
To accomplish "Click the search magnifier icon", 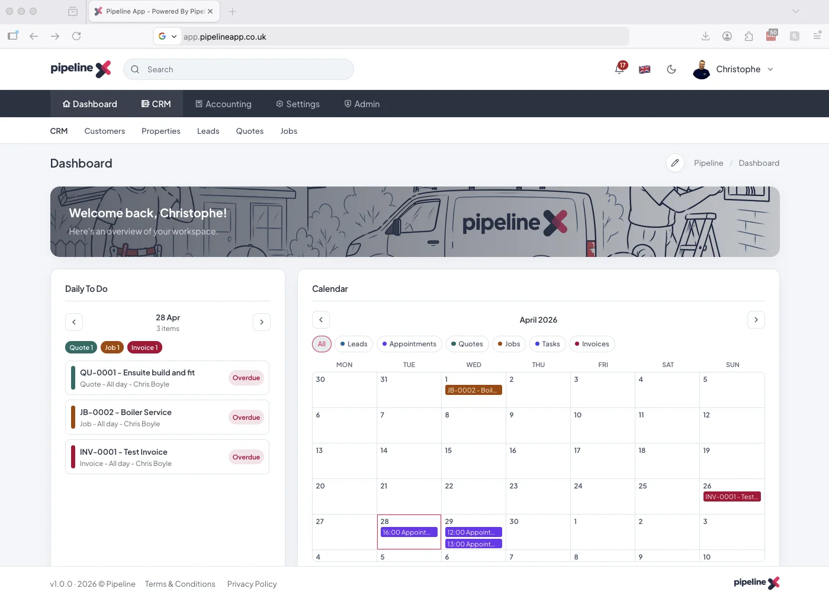I will (x=135, y=69).
